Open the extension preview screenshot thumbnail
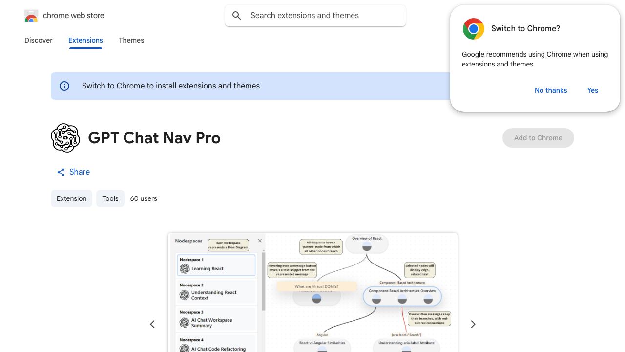The width and height of the screenshot is (625, 352). pyautogui.click(x=312, y=292)
